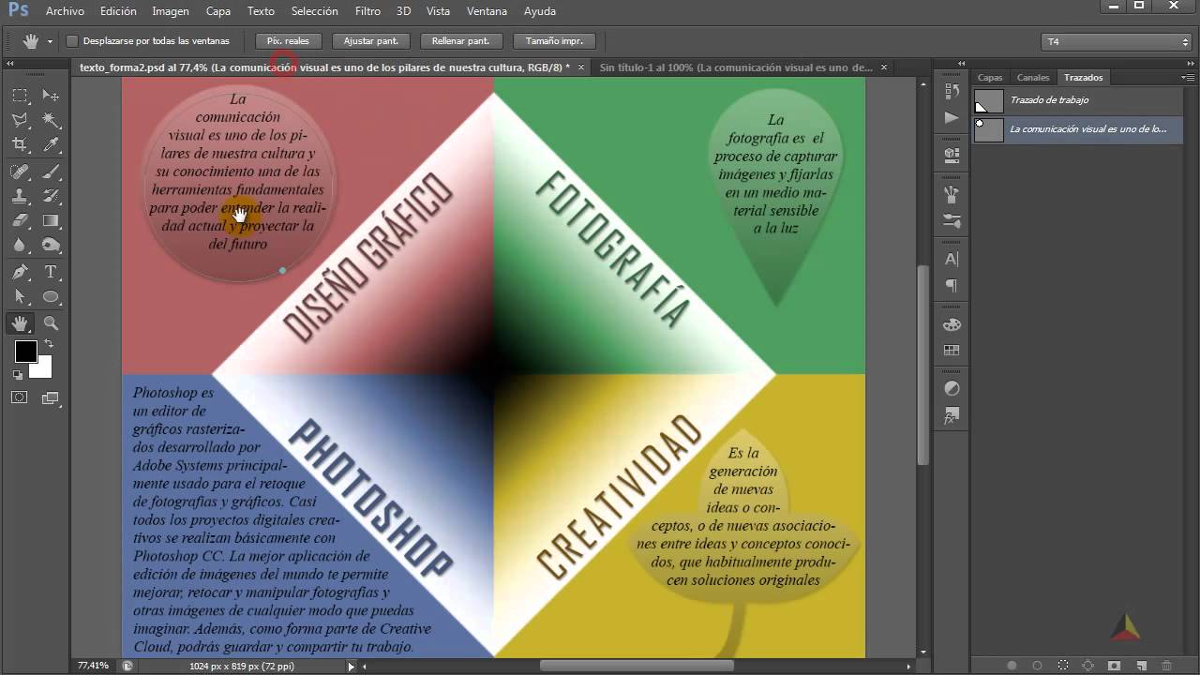1200x675 pixels.
Task: Open the History panel icon
Action: (x=952, y=90)
